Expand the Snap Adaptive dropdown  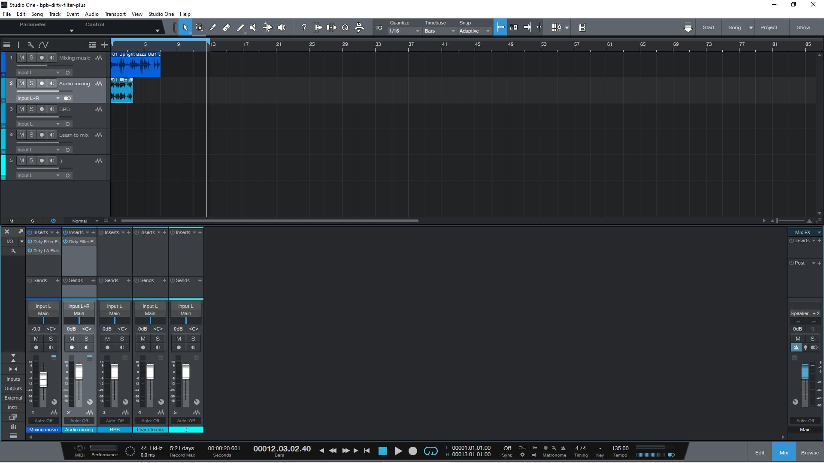(x=474, y=31)
